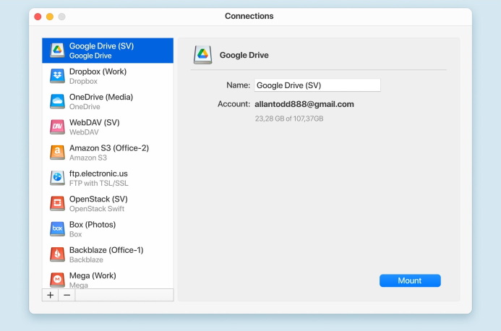The image size is (501, 331).
Task: Click the OneDrive (Media) cloud icon
Action: (57, 101)
